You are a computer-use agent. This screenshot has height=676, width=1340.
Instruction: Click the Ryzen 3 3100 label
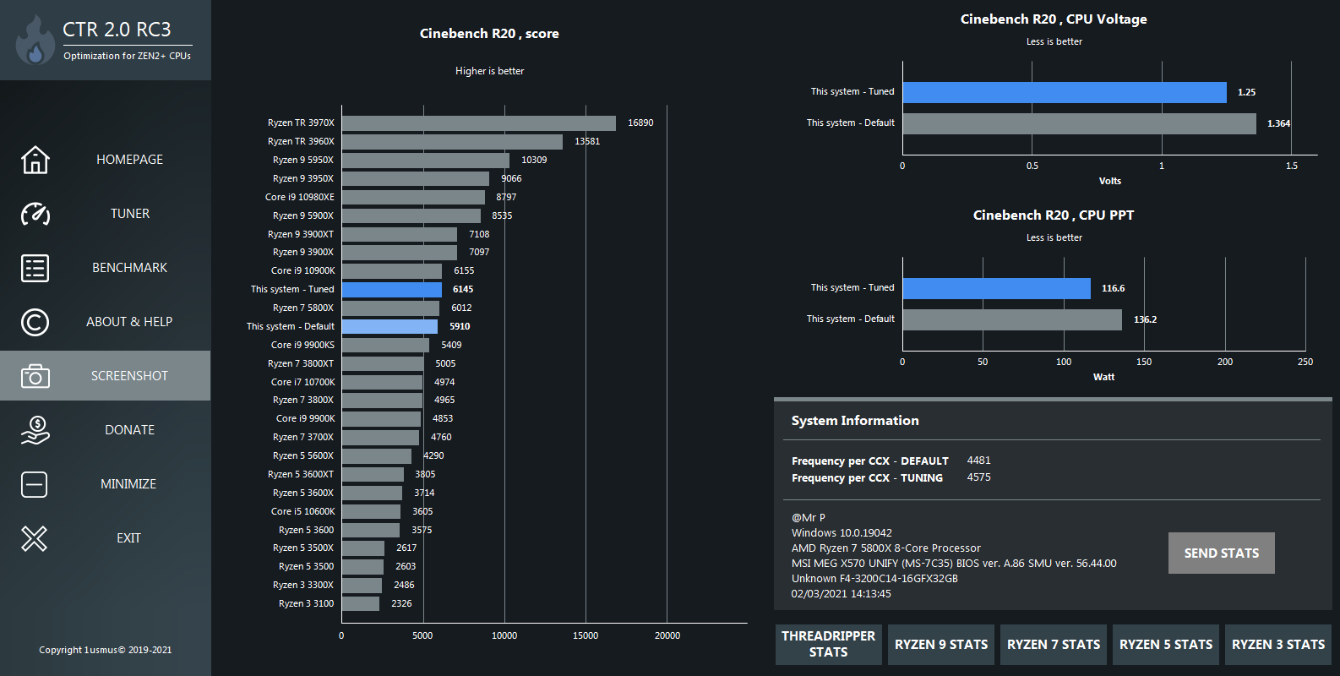click(306, 603)
